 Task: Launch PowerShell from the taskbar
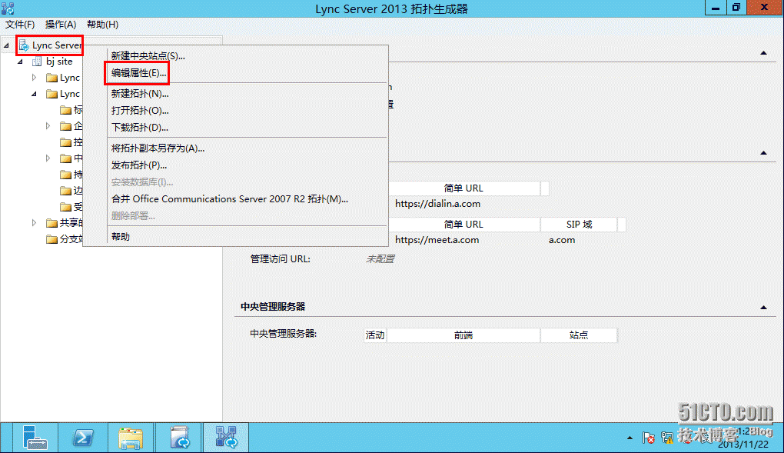pos(82,438)
